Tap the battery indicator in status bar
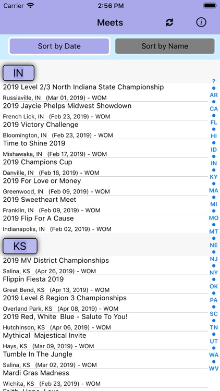Screen dimensions: 220x391 pyautogui.click(x=210, y=6)
